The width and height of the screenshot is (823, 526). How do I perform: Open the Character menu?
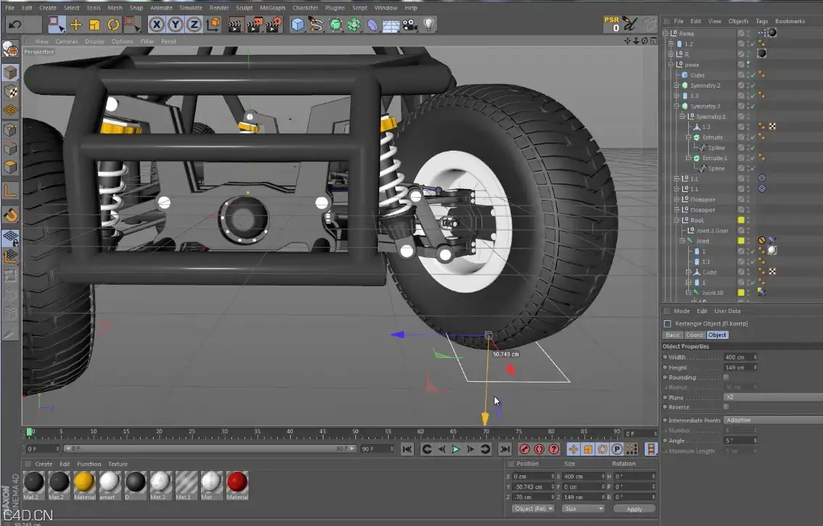305,8
